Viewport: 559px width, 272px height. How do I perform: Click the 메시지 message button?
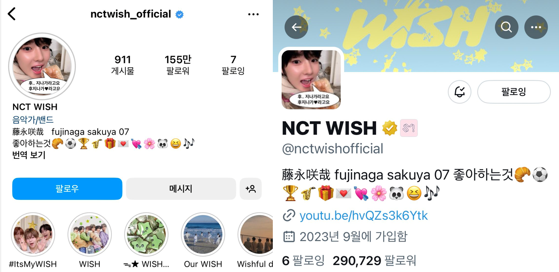pyautogui.click(x=181, y=188)
